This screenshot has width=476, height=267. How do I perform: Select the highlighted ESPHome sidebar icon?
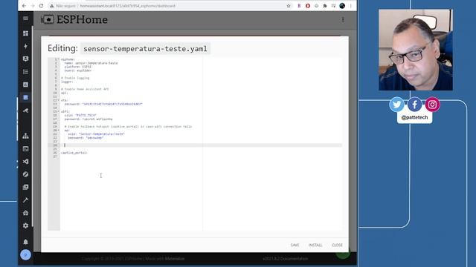(x=25, y=97)
